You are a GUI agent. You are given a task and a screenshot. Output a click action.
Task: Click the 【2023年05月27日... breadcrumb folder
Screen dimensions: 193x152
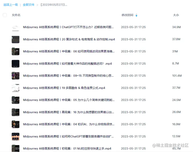[x=54, y=5]
